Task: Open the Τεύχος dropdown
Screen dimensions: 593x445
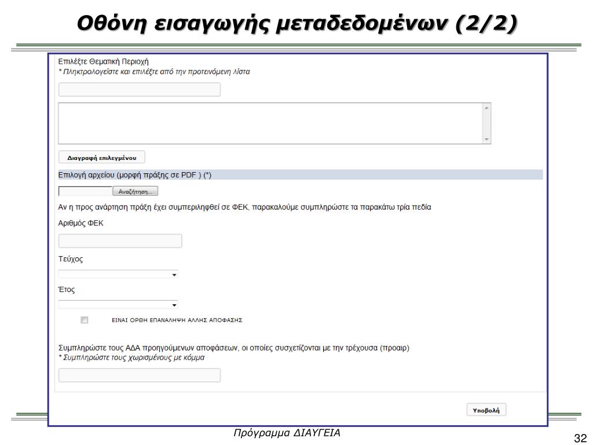Action: pos(118,274)
